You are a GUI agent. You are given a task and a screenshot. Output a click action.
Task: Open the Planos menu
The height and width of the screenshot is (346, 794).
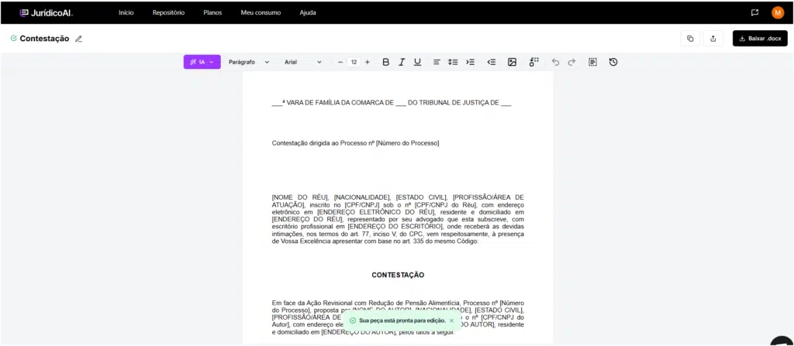[212, 12]
